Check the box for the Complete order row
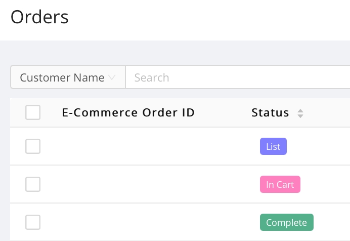Viewport: 350px width, 241px height. click(x=33, y=222)
